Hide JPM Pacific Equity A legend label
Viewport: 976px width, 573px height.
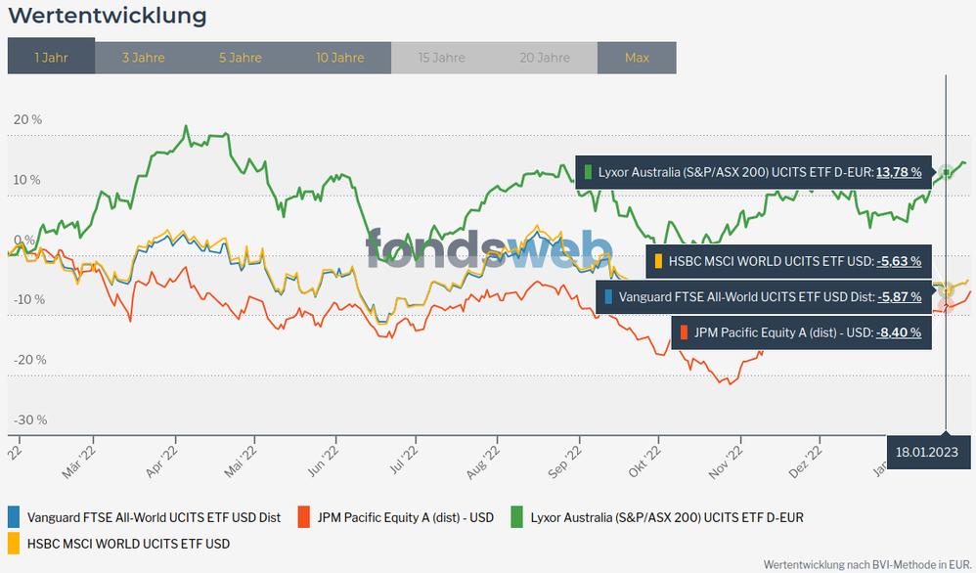[406, 516]
